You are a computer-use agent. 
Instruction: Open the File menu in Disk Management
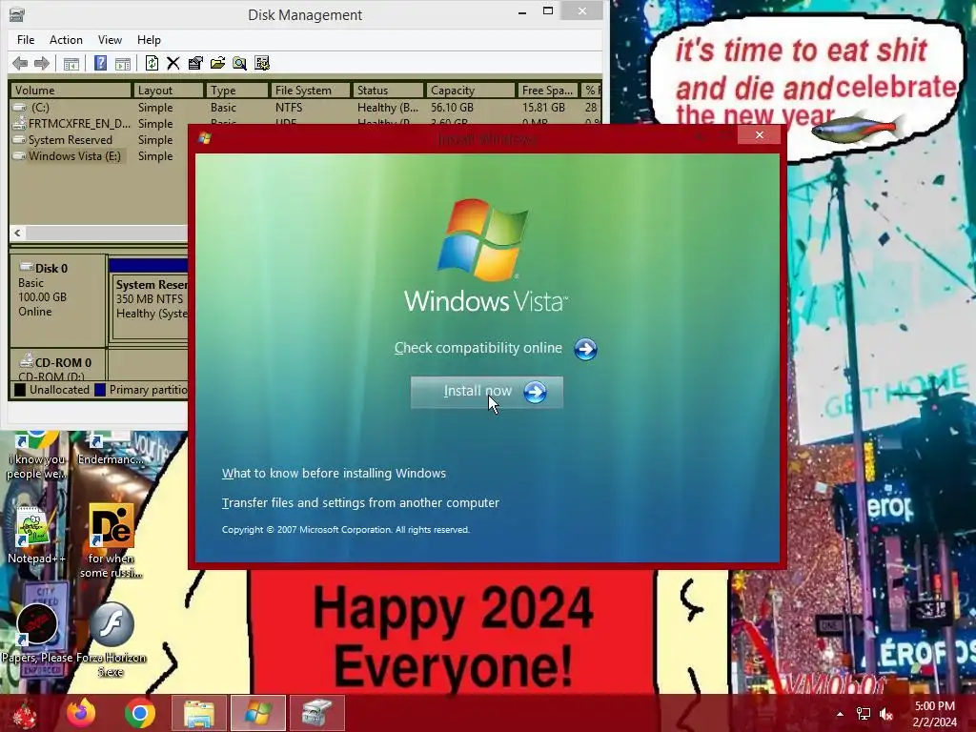click(26, 40)
